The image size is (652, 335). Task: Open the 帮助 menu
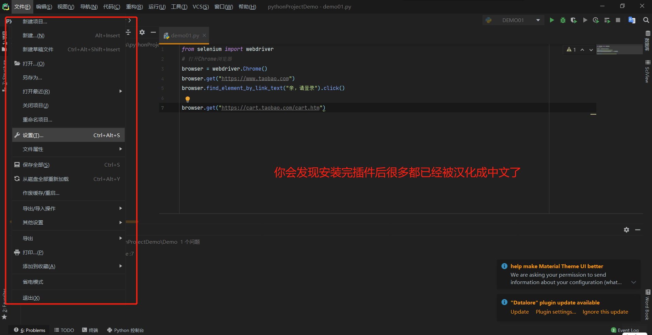click(x=247, y=7)
